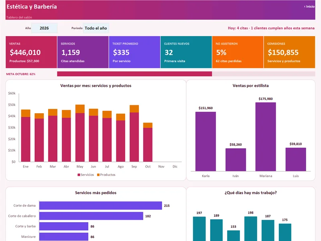Click the Corte de caballero bar
The image size is (321, 241).
[91, 216]
